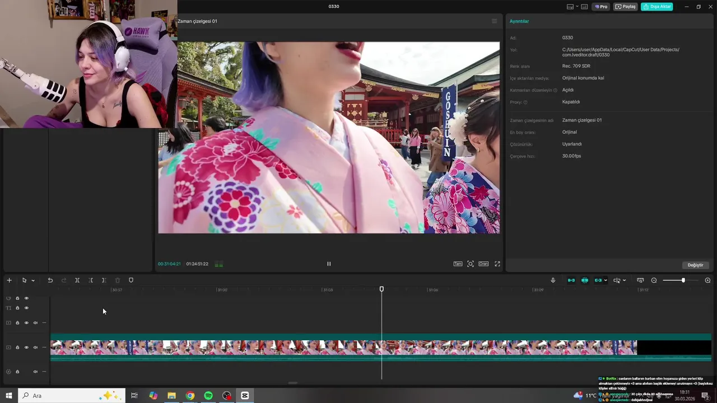Toggle visibility of the top effect track
Viewport: 717px width, 403px height.
(x=26, y=298)
